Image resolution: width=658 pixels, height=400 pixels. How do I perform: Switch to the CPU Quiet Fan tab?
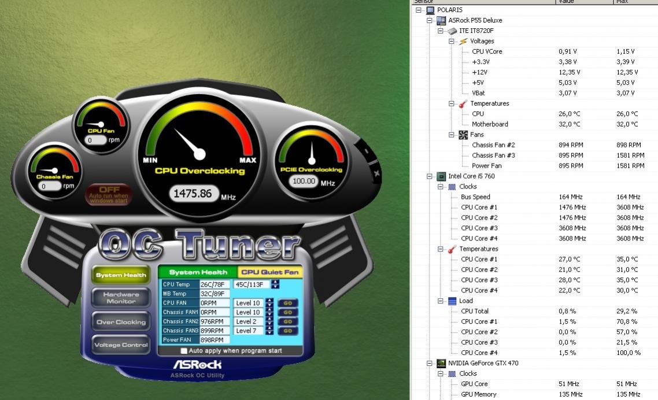point(270,272)
